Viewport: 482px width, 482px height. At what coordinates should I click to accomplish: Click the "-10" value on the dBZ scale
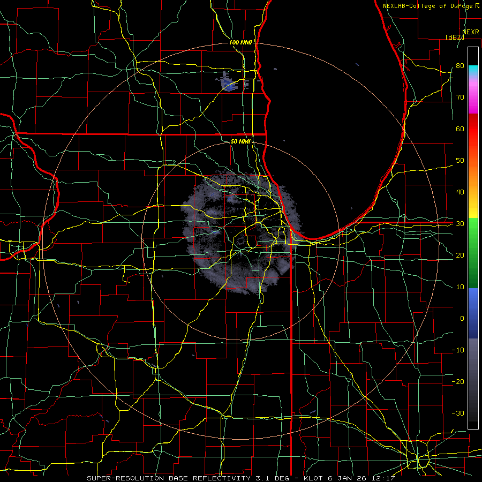click(x=458, y=350)
